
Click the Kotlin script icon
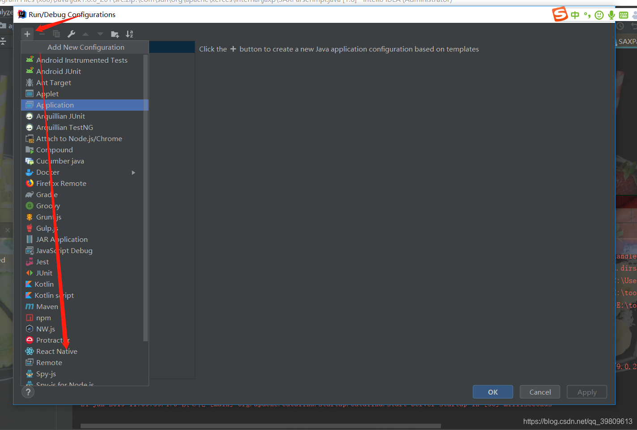pyautogui.click(x=29, y=295)
